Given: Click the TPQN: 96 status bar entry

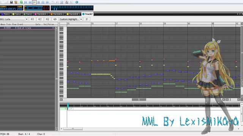Looking at the screenshot, I should coord(5,134).
